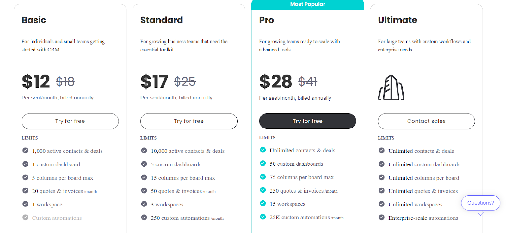Click the strikethrough $18 Basic price
Image resolution: width=506 pixels, height=233 pixels.
(x=65, y=81)
